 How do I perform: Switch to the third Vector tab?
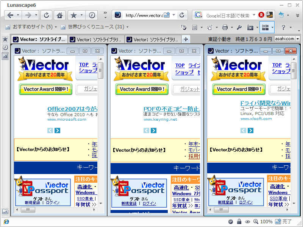pos(153,40)
